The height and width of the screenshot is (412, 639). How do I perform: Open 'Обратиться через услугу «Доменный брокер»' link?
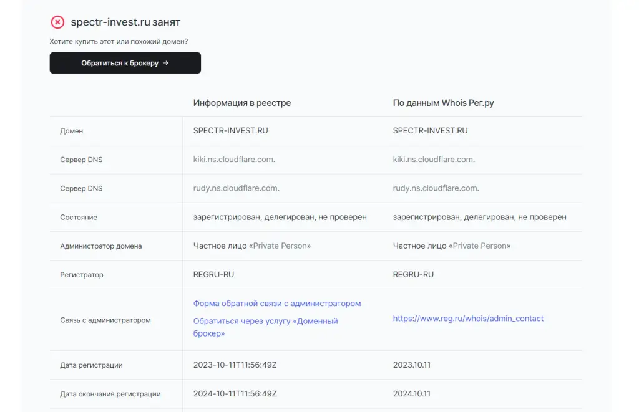265,327
